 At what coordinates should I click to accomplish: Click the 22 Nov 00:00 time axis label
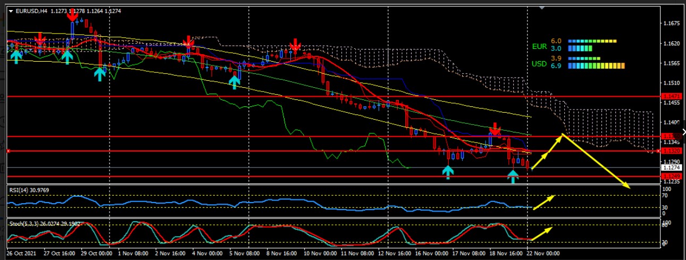coord(543,254)
